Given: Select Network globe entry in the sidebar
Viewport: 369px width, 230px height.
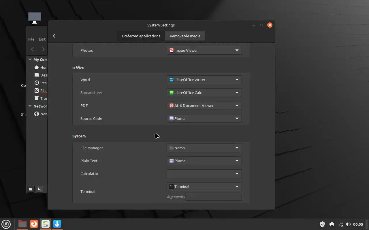Looking at the screenshot, I should (41, 114).
